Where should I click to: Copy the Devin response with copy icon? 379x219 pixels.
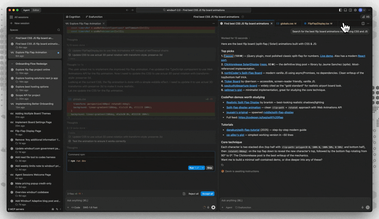(x=222, y=165)
